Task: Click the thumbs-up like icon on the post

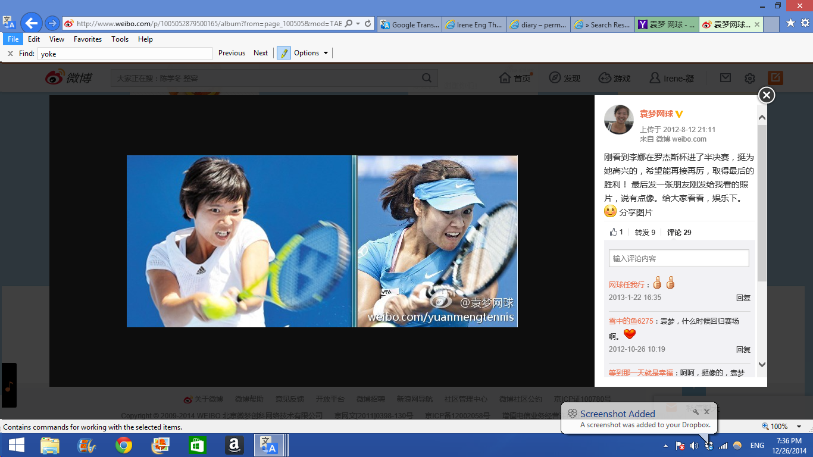Action: point(614,232)
